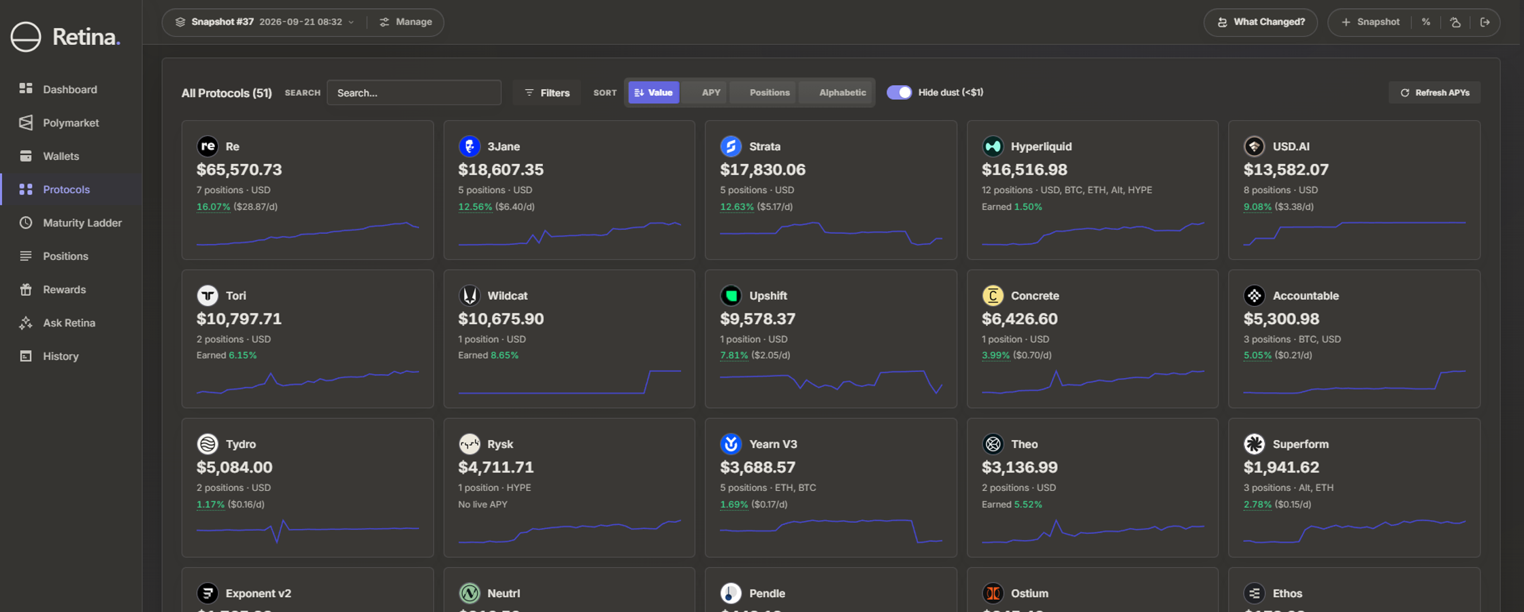Open Ask Retina assistant
This screenshot has height=612, width=1524.
coord(71,322)
